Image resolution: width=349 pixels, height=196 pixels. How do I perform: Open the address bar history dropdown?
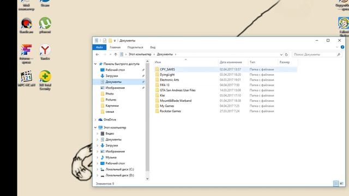coord(281,54)
